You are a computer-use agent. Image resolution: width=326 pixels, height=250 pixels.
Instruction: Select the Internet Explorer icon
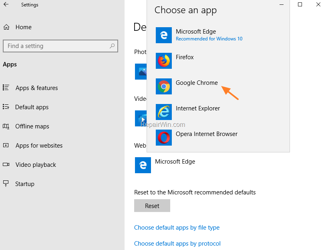[164, 112]
